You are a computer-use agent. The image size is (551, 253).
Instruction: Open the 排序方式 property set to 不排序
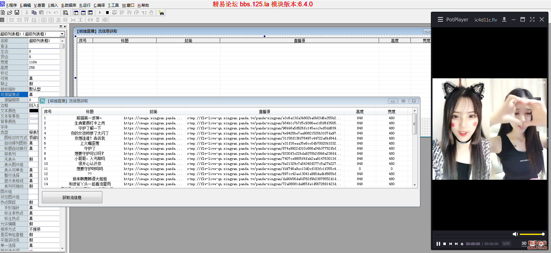point(44,229)
